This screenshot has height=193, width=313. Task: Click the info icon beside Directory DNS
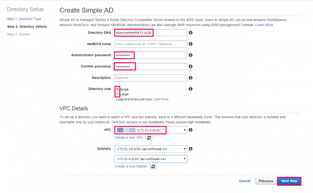tap(191, 33)
